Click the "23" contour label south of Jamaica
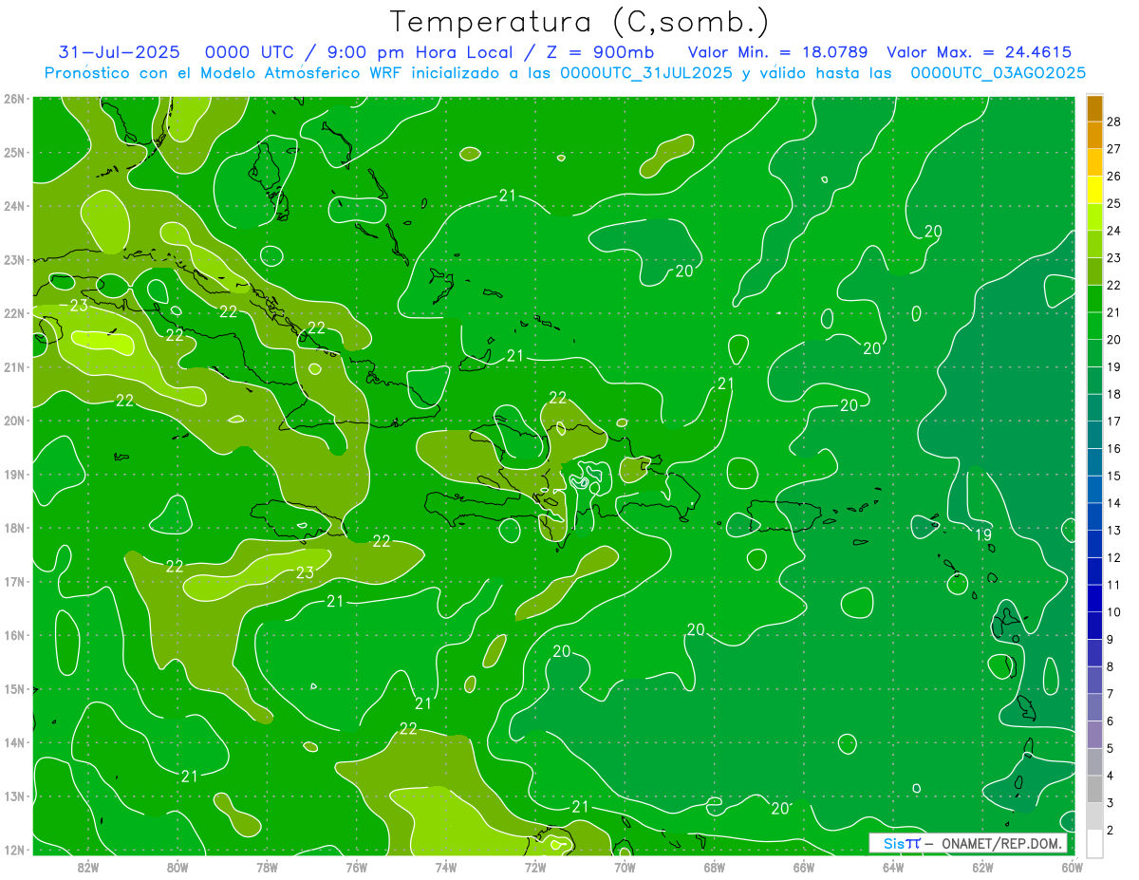Screen dimensions: 1139x880 (x=305, y=572)
